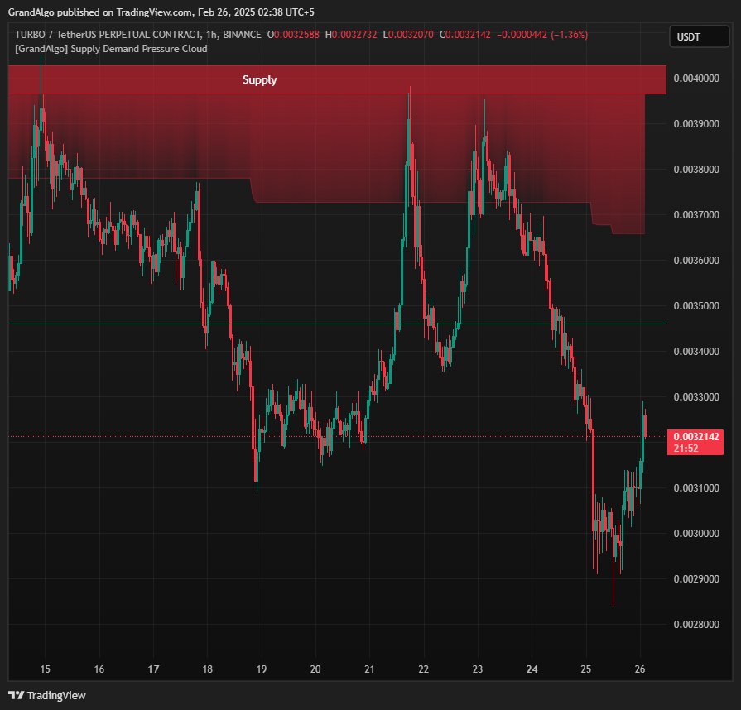Click date label 19 on time axis

262,669
